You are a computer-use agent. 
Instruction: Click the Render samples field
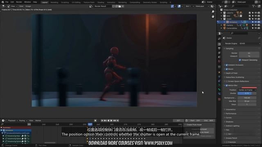point(249,53)
